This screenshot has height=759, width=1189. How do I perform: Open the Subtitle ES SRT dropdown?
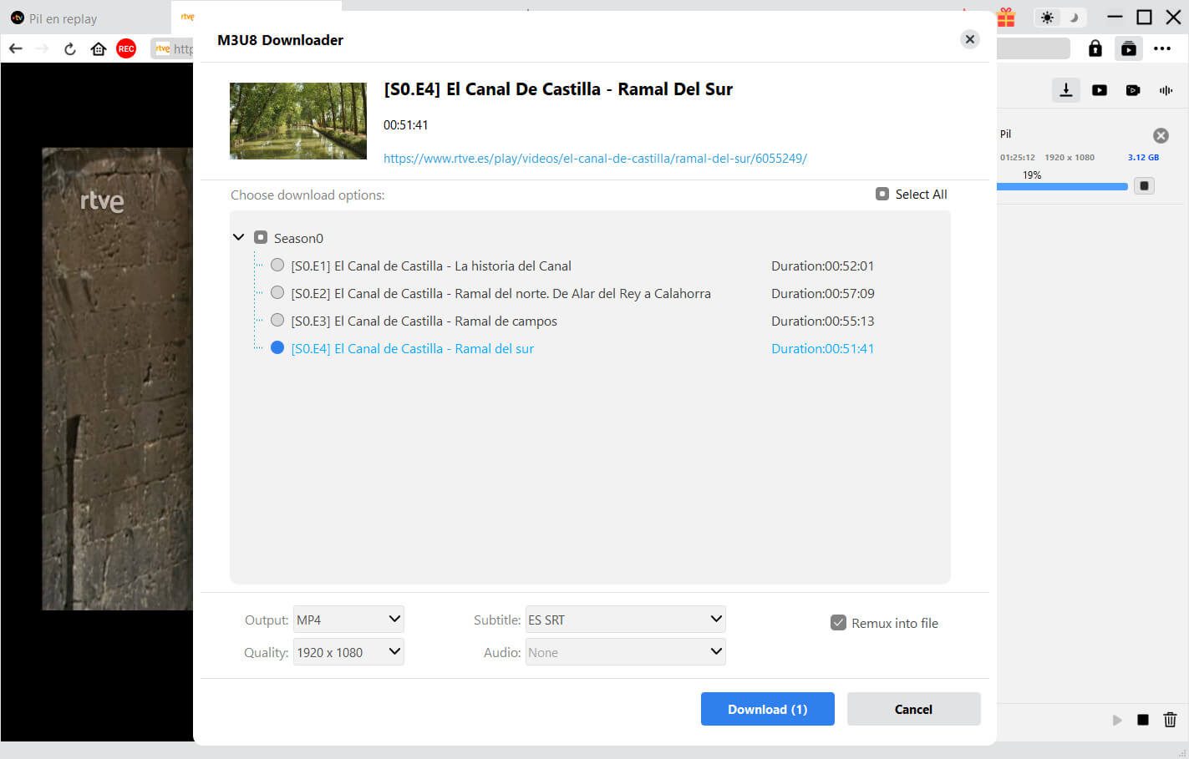point(625,620)
